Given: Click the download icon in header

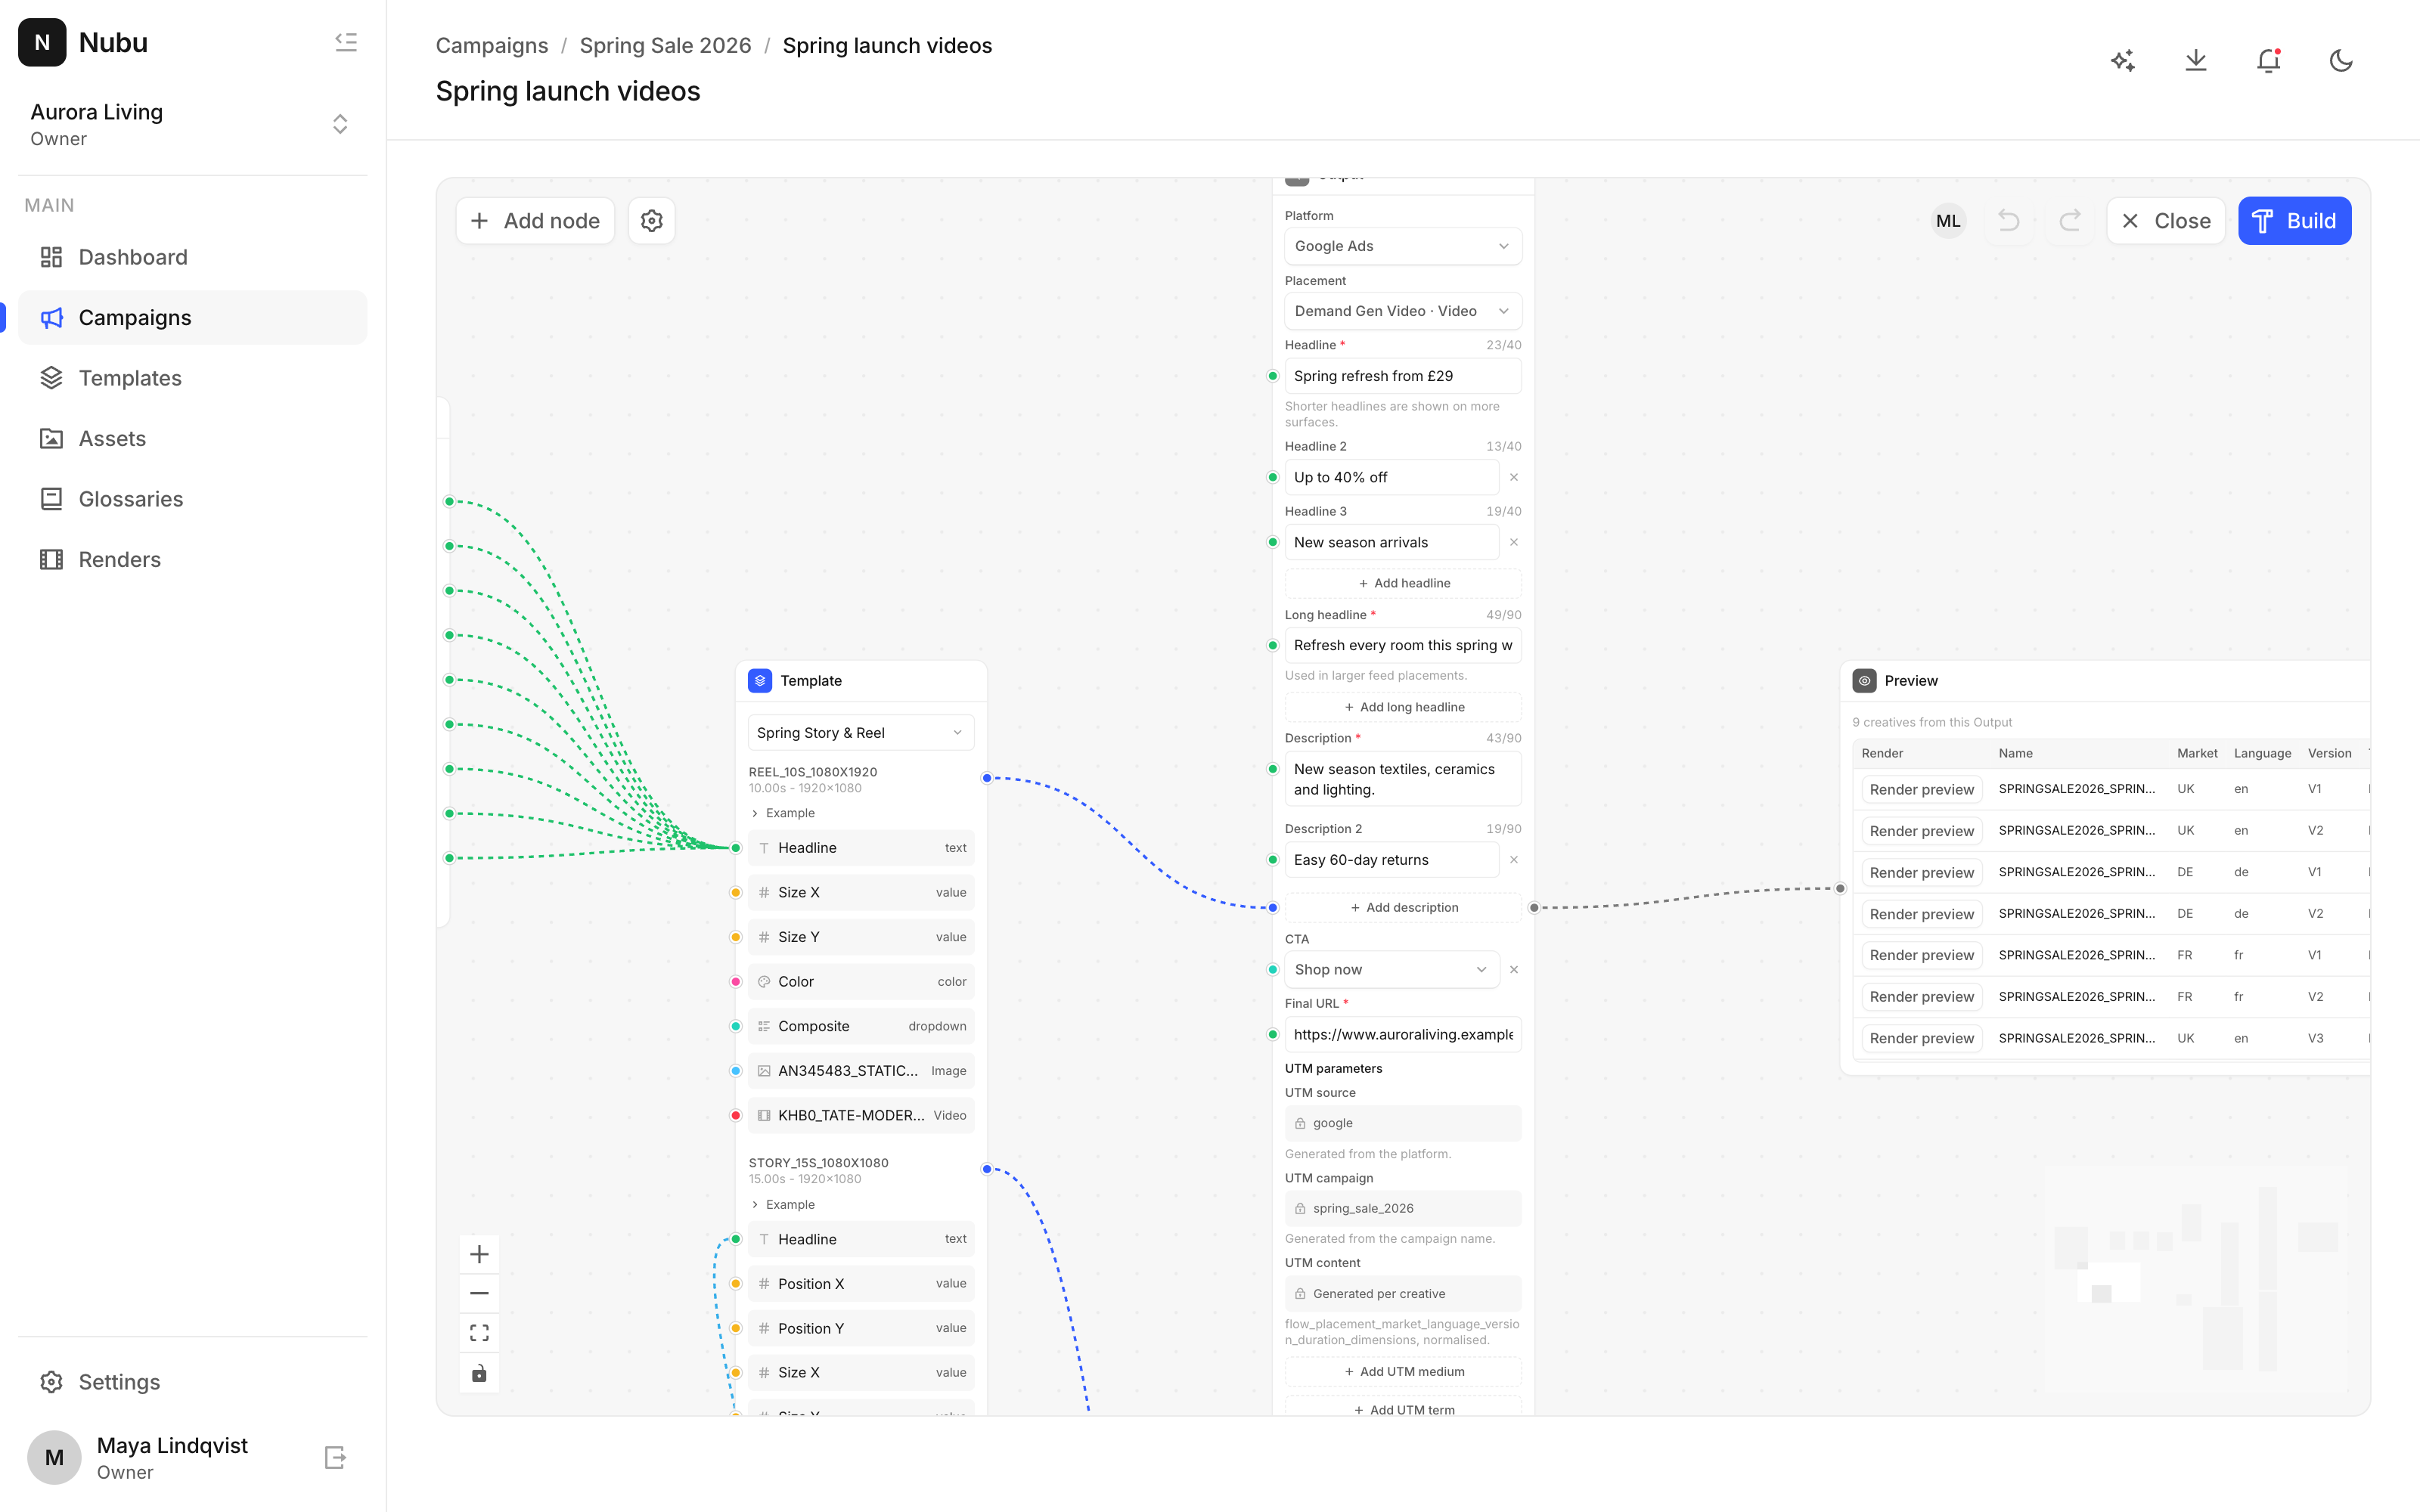Looking at the screenshot, I should coord(2196,61).
